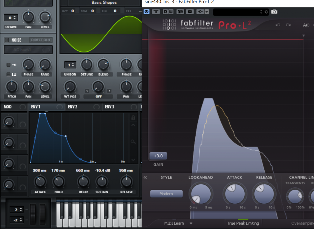Click the undo arrow in Pro-L 2

coord(278,25)
